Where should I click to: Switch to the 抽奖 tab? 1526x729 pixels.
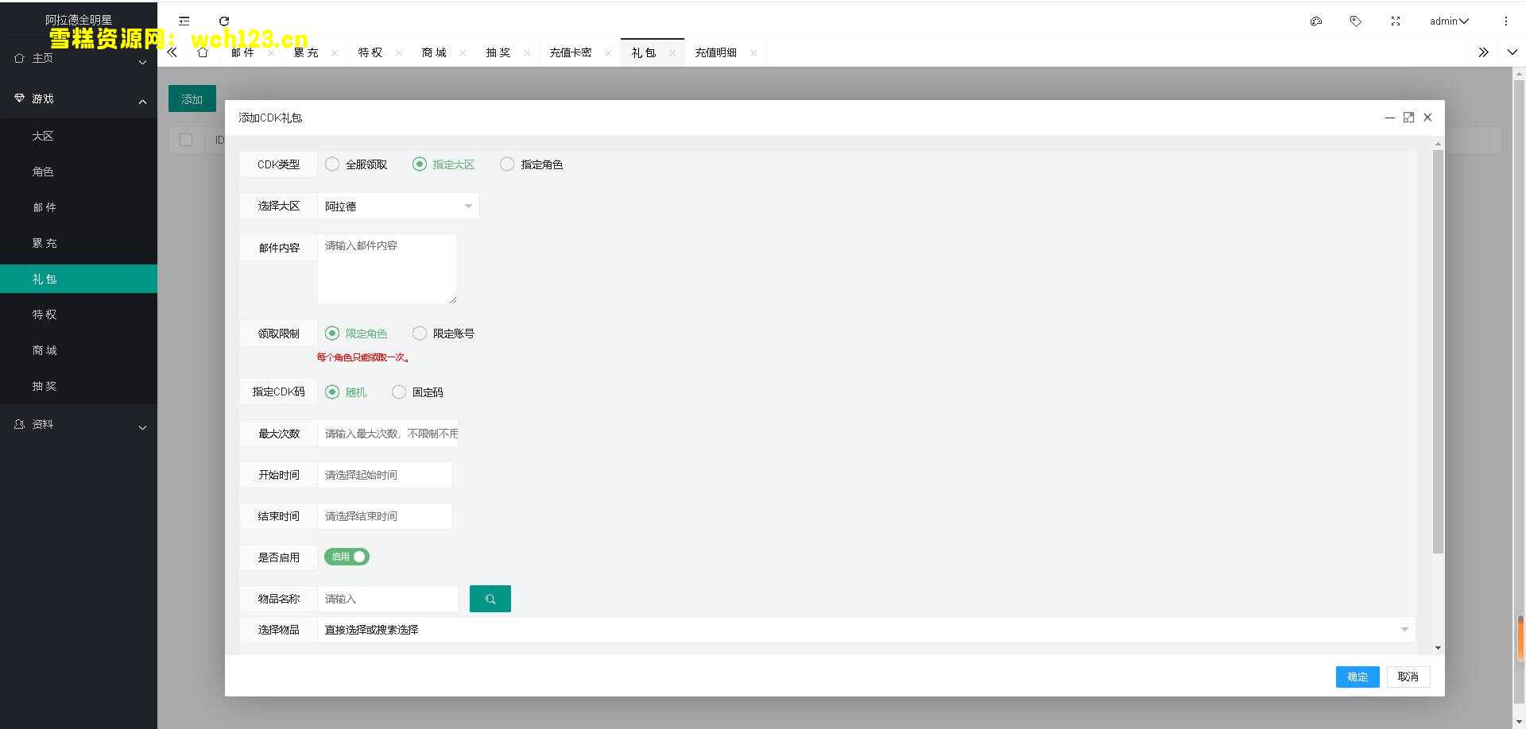point(498,52)
